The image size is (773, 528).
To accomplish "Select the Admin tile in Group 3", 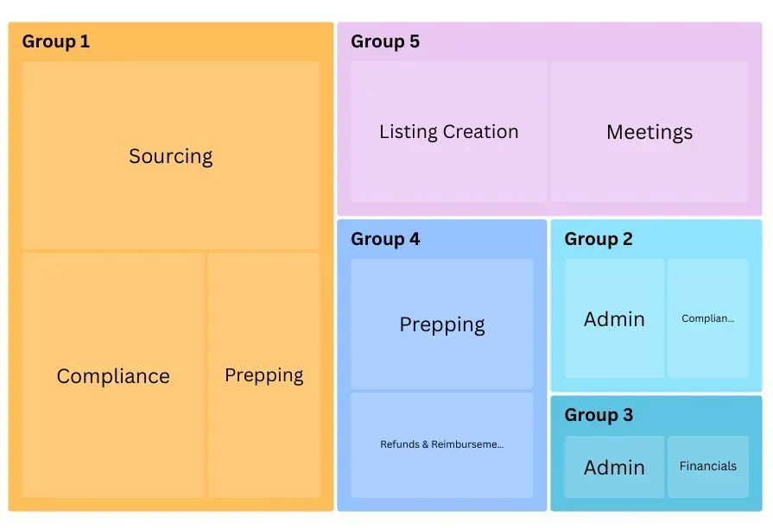I will [614, 467].
